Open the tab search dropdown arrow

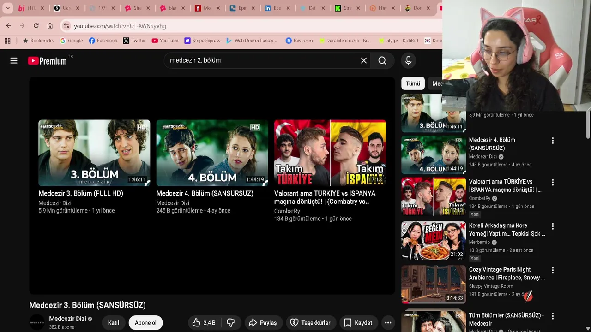8,8
